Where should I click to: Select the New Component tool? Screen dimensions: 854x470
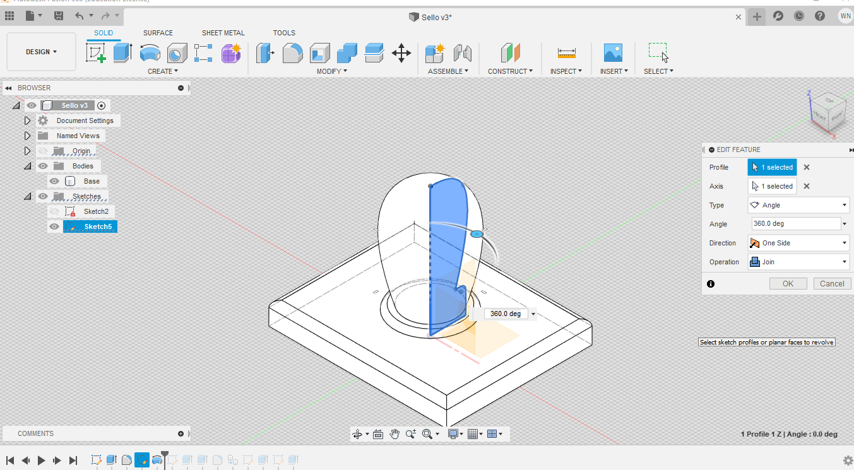[x=435, y=52]
